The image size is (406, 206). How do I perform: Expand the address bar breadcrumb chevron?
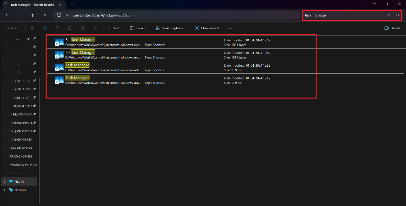67,15
